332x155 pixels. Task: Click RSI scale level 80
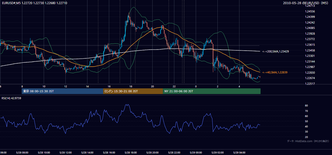pyautogui.click(x=306, y=106)
